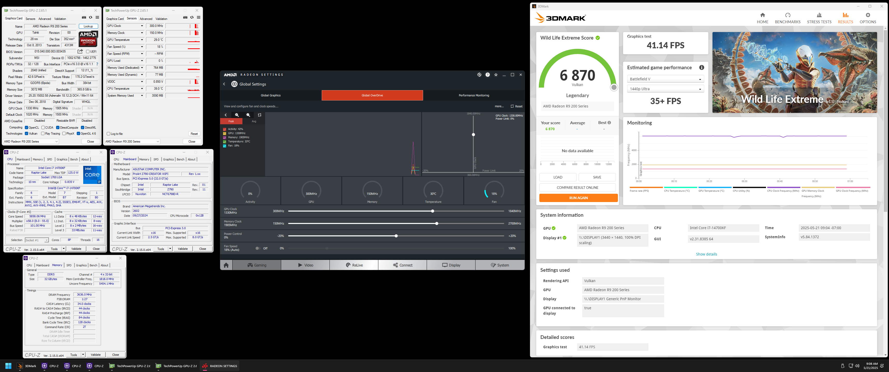Screen dimensions: 889x372
Task: Toggle the PhysX checkbox
Action: point(64,134)
